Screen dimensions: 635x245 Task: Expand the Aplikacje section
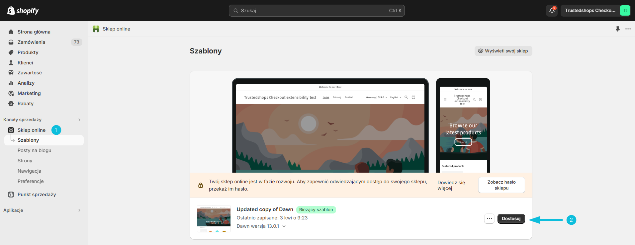tap(79, 210)
